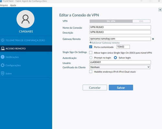Image resolution: width=162 pixels, height=129 pixels.
Task: Switch to SSL-VPN connection type
Action: (x=111, y=21)
